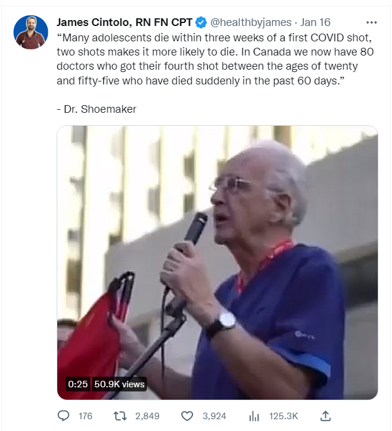
Task: Play the Dr. Shoemaker video
Action: (x=217, y=263)
